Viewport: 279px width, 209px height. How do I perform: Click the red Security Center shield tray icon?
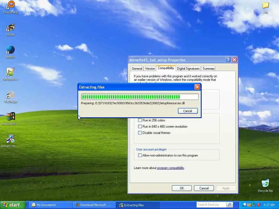click(x=259, y=205)
